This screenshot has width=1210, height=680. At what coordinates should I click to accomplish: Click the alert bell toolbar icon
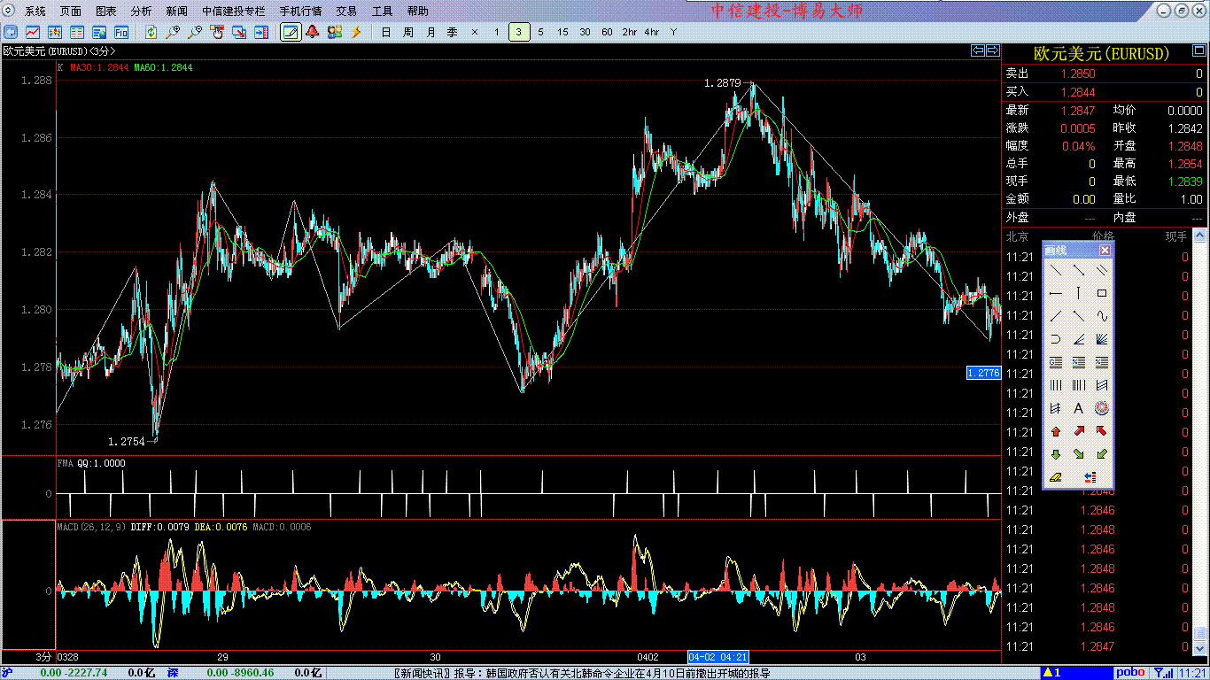coord(313,32)
